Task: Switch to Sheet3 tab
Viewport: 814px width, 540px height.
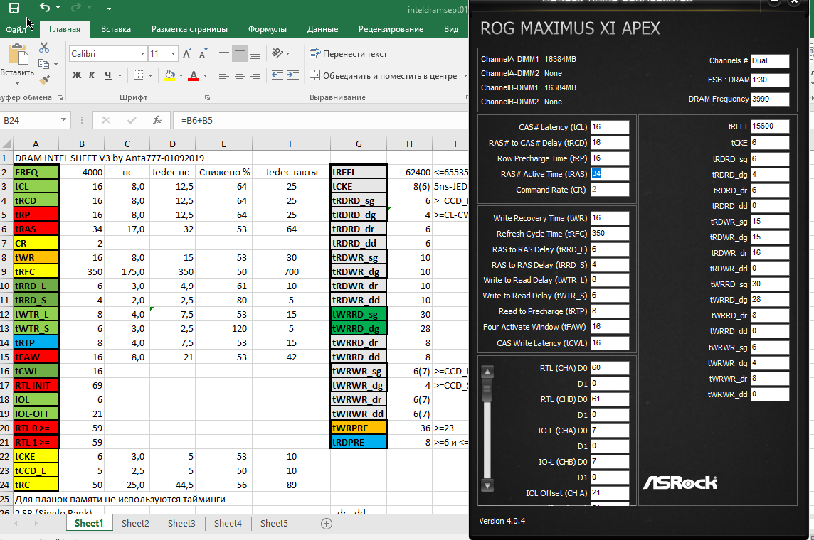Action: (x=181, y=523)
